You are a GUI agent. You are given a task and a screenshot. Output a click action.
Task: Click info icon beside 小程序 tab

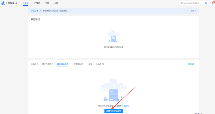[x=38, y=64]
